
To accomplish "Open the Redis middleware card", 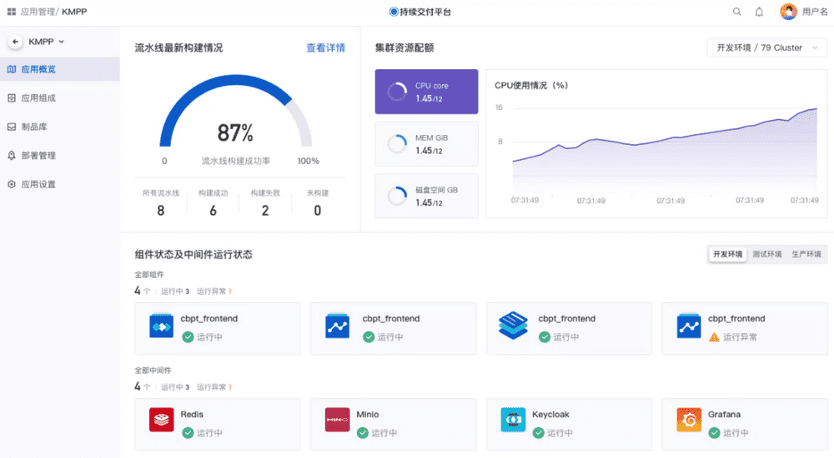I will (x=218, y=425).
